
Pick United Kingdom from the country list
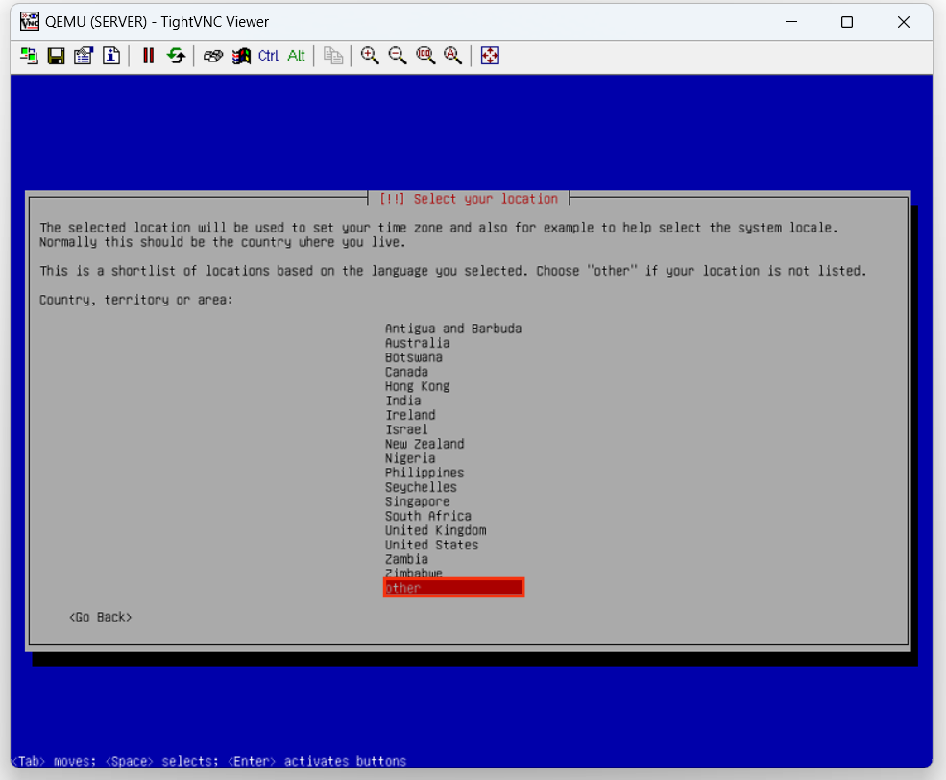[x=435, y=530]
